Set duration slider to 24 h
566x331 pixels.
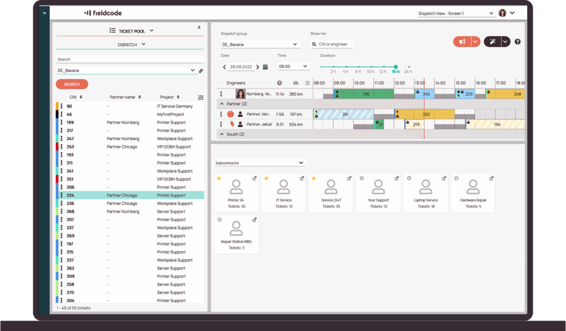click(408, 67)
